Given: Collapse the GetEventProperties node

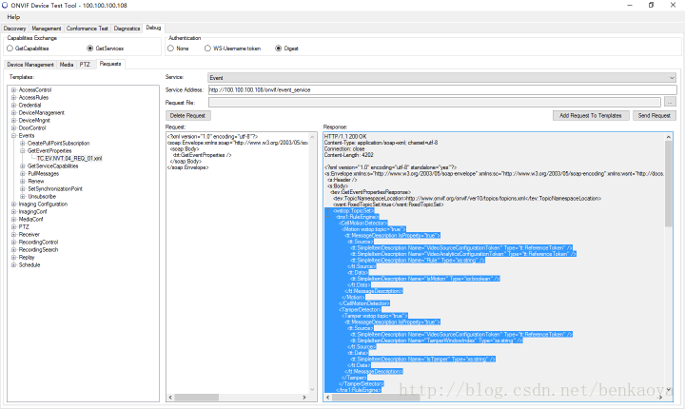Looking at the screenshot, I should [x=22, y=150].
